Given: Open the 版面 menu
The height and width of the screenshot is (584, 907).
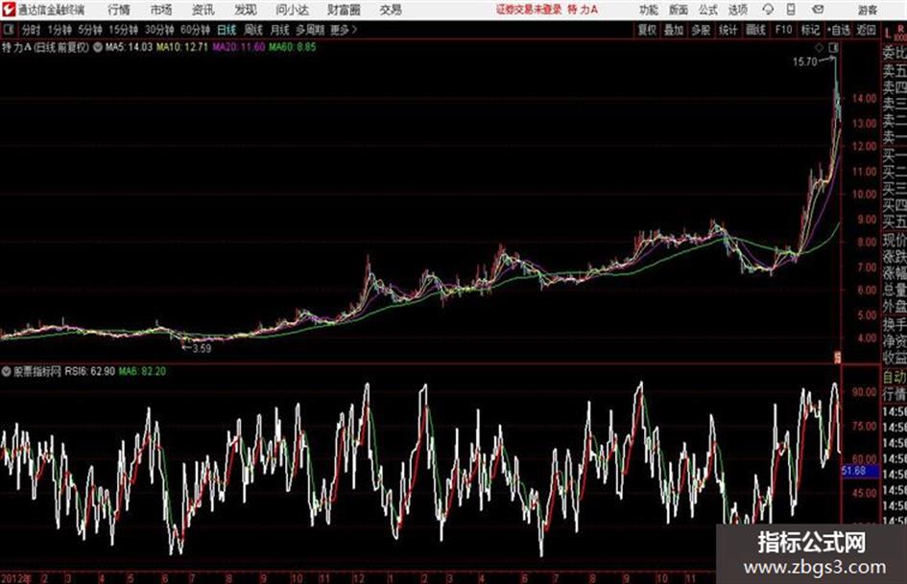Looking at the screenshot, I should pyautogui.click(x=679, y=10).
